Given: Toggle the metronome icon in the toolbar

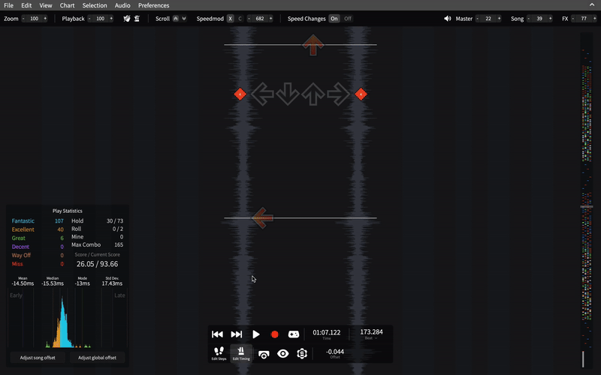Looking at the screenshot, I should (137, 18).
